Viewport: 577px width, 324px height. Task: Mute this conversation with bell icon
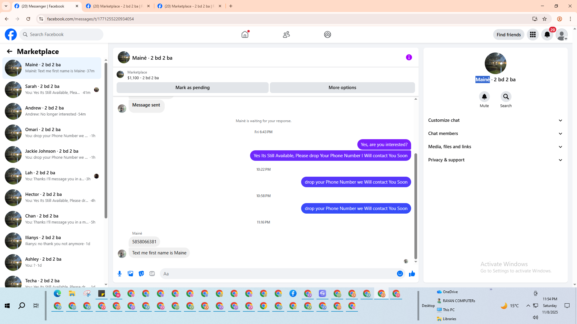484,97
